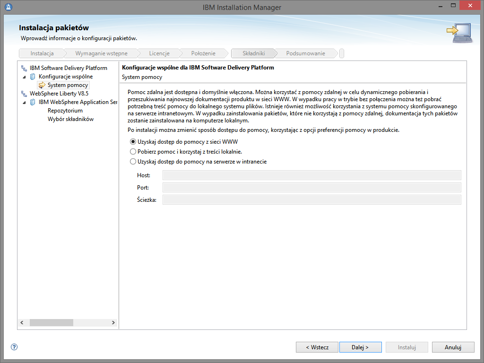Click the < Wstecz button

(317, 347)
